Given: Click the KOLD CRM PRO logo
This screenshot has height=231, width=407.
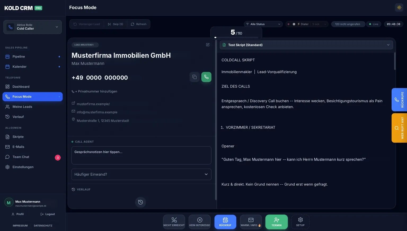Looking at the screenshot, I should (x=23, y=8).
